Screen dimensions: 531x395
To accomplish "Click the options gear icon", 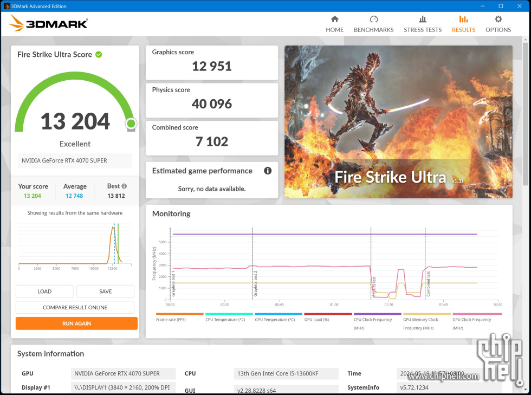I will tap(498, 19).
